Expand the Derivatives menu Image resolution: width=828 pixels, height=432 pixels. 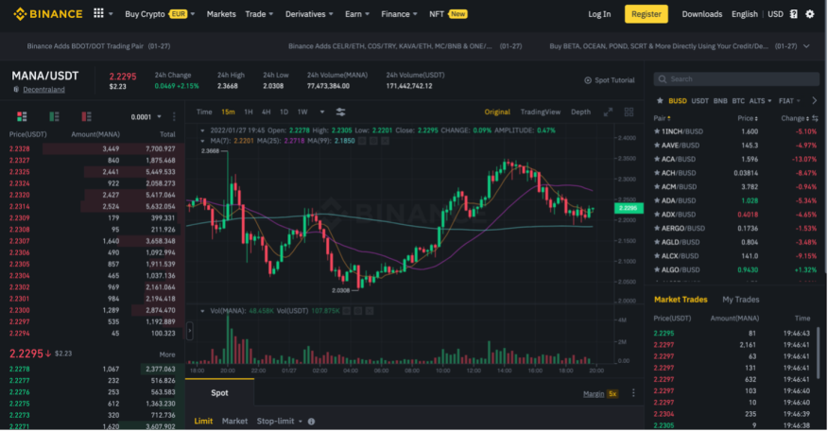coord(309,14)
